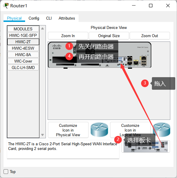The width and height of the screenshot is (177, 178).
Task: Click the physical view router icon
Action: click(x=99, y=130)
